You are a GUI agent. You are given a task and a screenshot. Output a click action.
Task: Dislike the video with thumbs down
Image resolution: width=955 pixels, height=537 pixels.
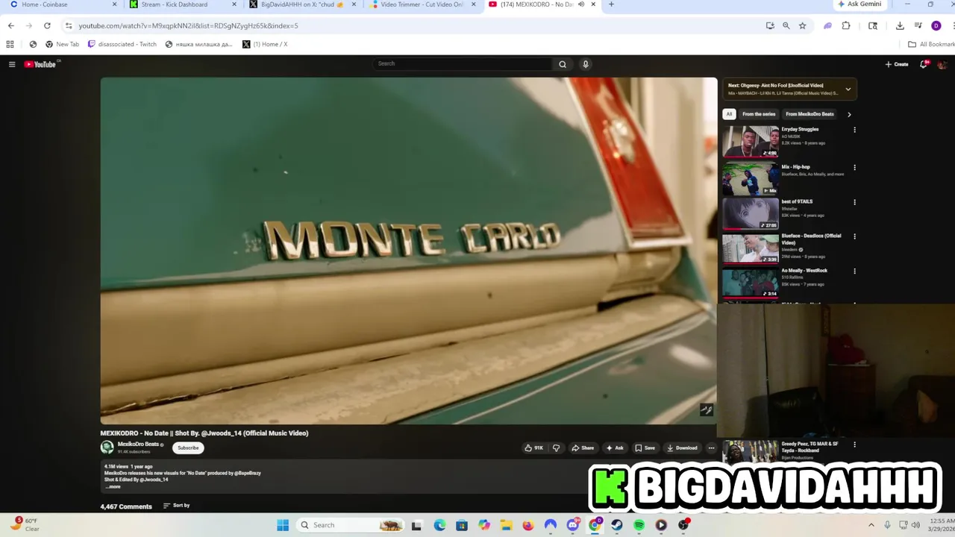(x=556, y=448)
